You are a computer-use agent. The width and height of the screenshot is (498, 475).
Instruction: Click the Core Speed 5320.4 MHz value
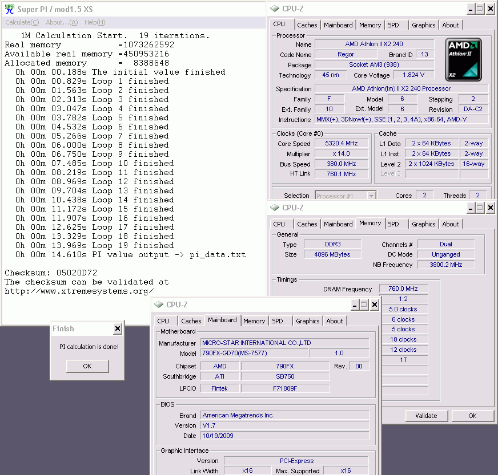pos(342,143)
